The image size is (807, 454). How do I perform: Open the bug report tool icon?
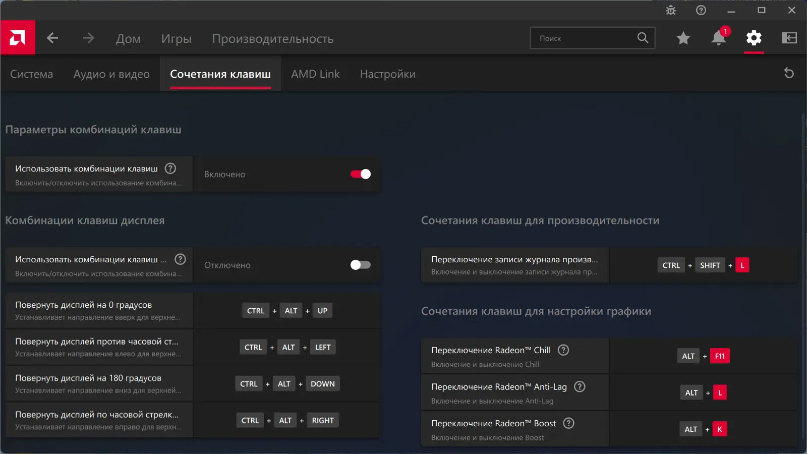click(670, 10)
